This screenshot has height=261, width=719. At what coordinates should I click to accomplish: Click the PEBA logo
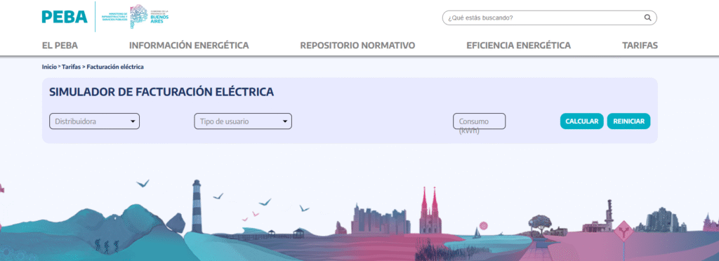click(x=65, y=17)
